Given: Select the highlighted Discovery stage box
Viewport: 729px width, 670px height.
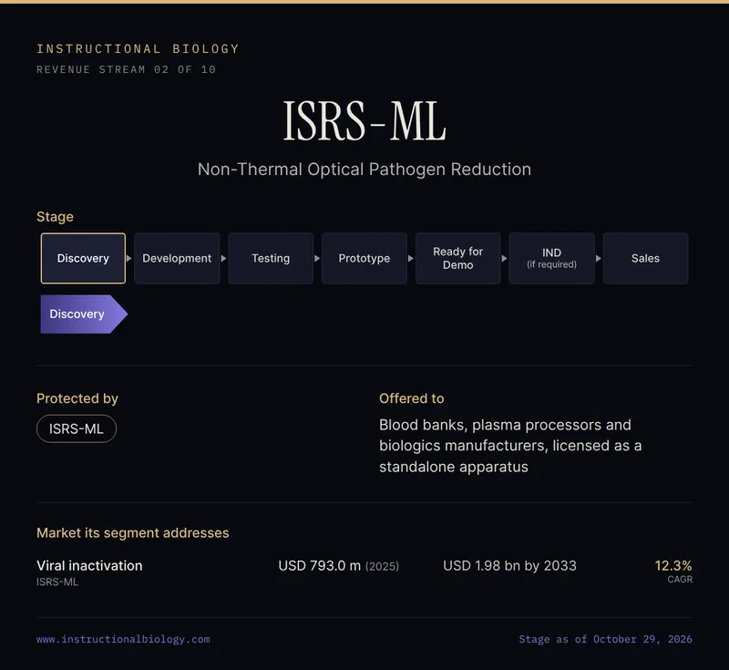Looking at the screenshot, I should [x=83, y=259].
